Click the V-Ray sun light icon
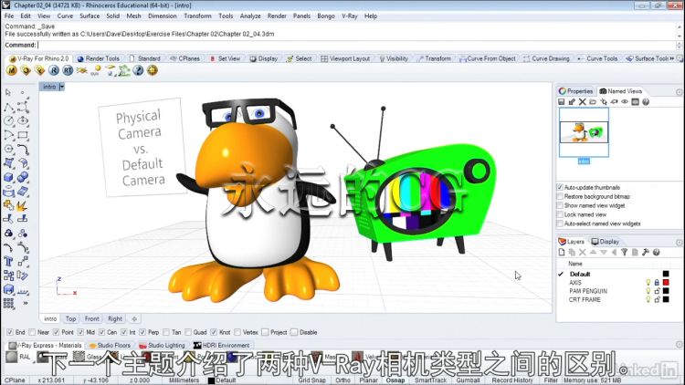685x385 pixels. [x=96, y=70]
